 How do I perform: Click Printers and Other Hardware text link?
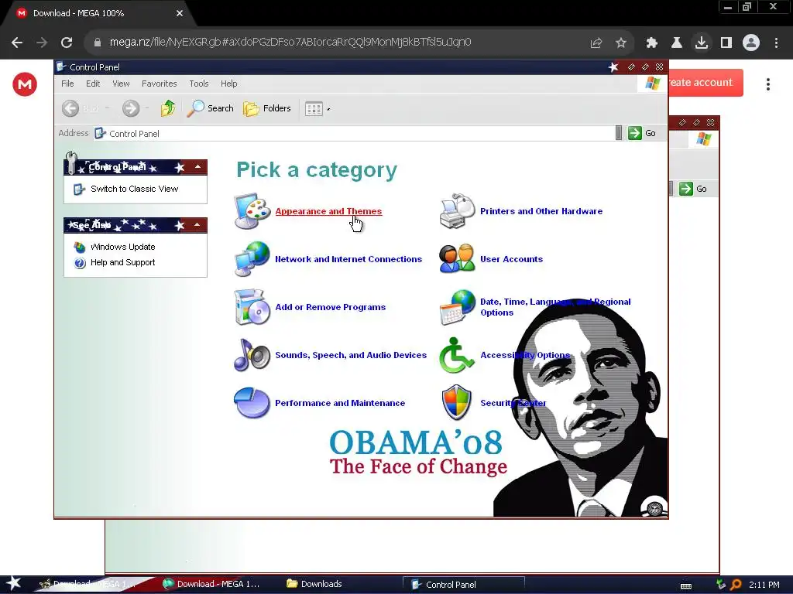(x=541, y=211)
